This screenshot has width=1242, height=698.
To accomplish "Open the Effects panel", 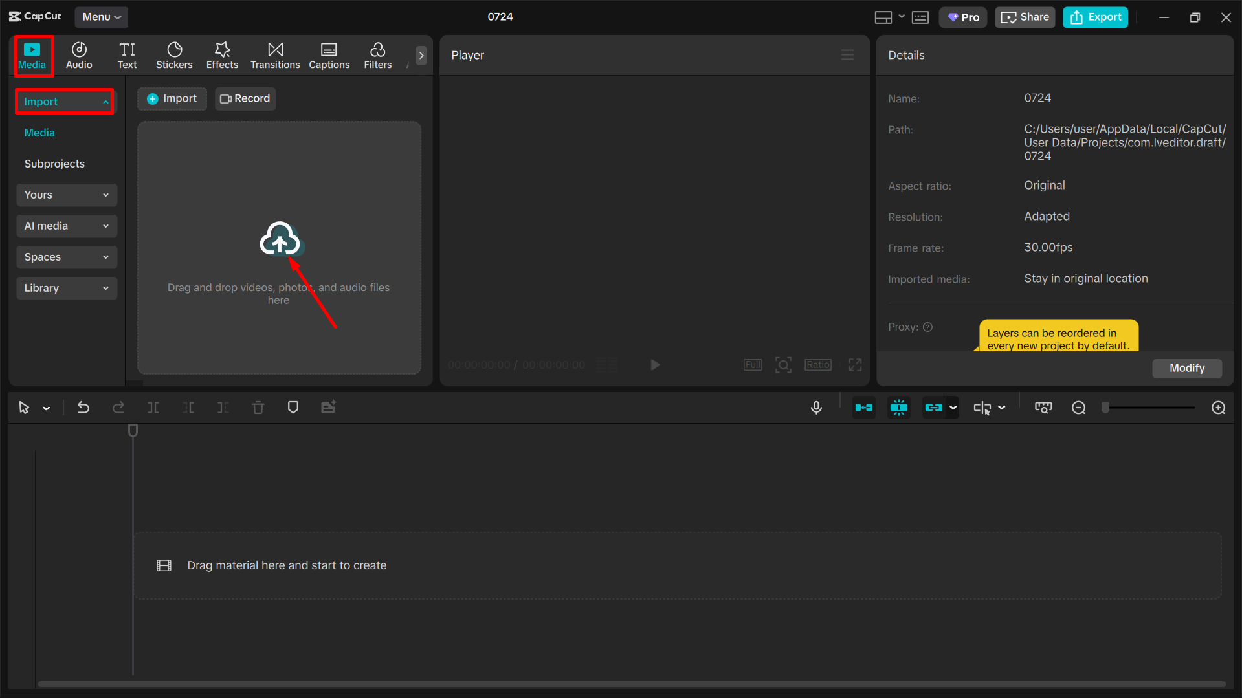I will [x=222, y=55].
